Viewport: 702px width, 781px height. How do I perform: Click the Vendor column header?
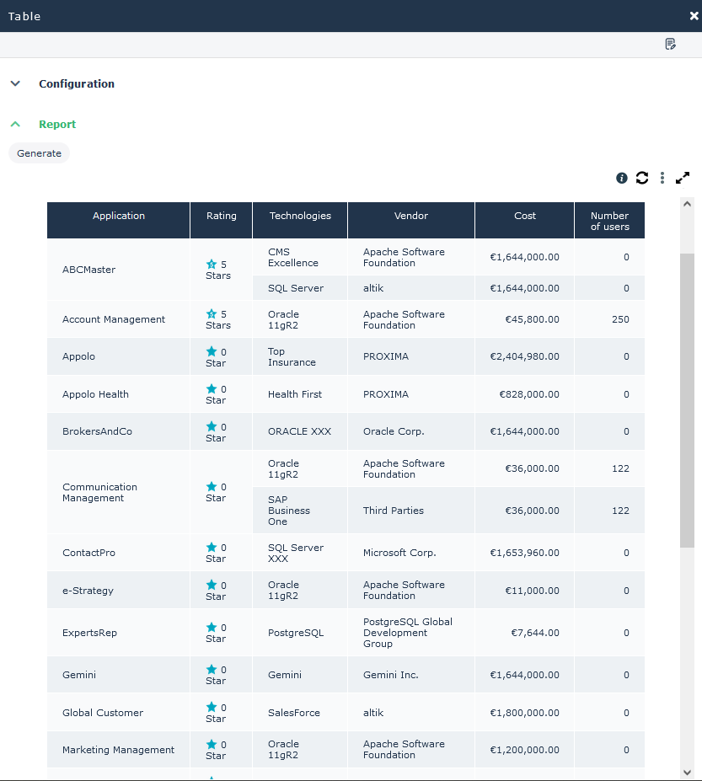point(410,217)
